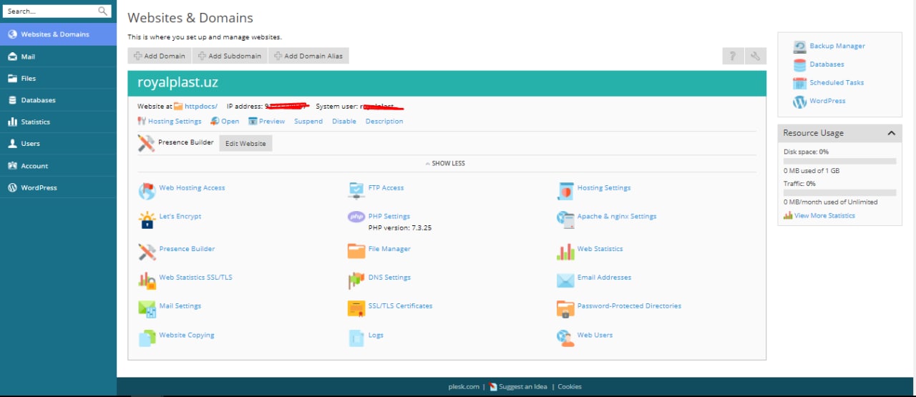Open the Databases stack icon in right panel

click(800, 65)
